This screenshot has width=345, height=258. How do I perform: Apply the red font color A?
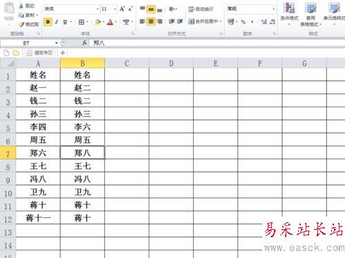tap(110, 22)
